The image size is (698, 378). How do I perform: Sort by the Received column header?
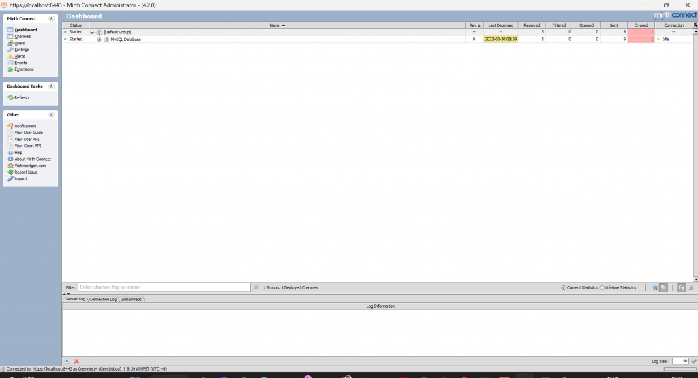532,25
